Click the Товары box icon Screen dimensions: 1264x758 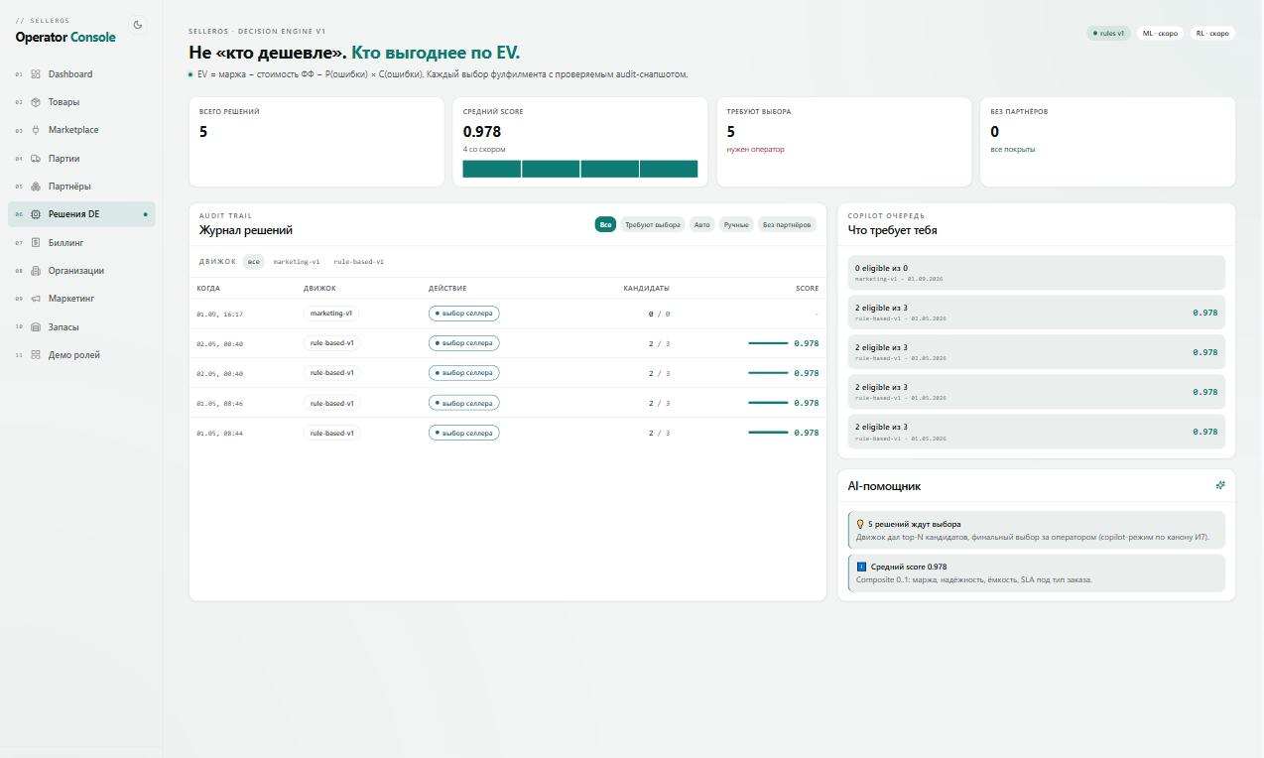click(x=36, y=102)
